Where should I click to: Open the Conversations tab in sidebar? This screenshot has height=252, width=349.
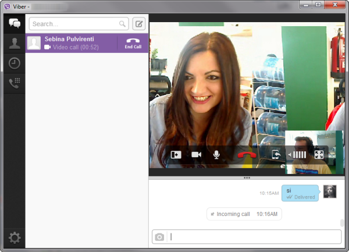tap(15, 24)
